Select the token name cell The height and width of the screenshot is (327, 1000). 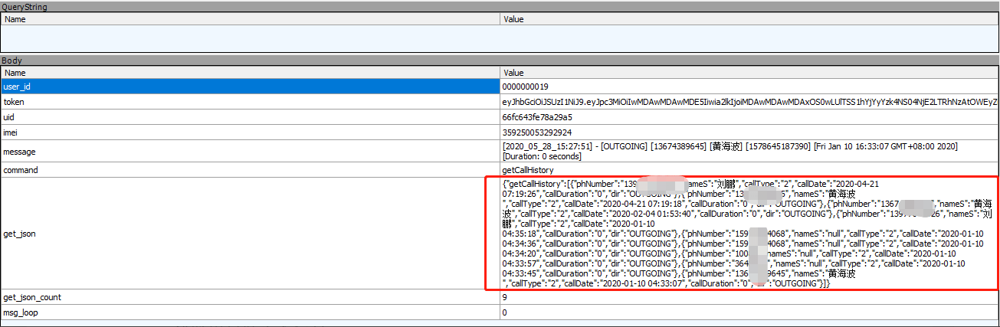click(x=250, y=102)
